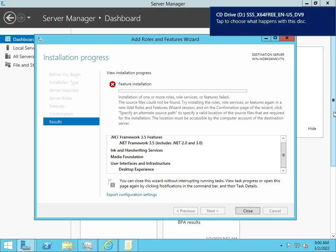Open Local Server in the sidebar
Screen dimensions: 336x252
[17, 48]
